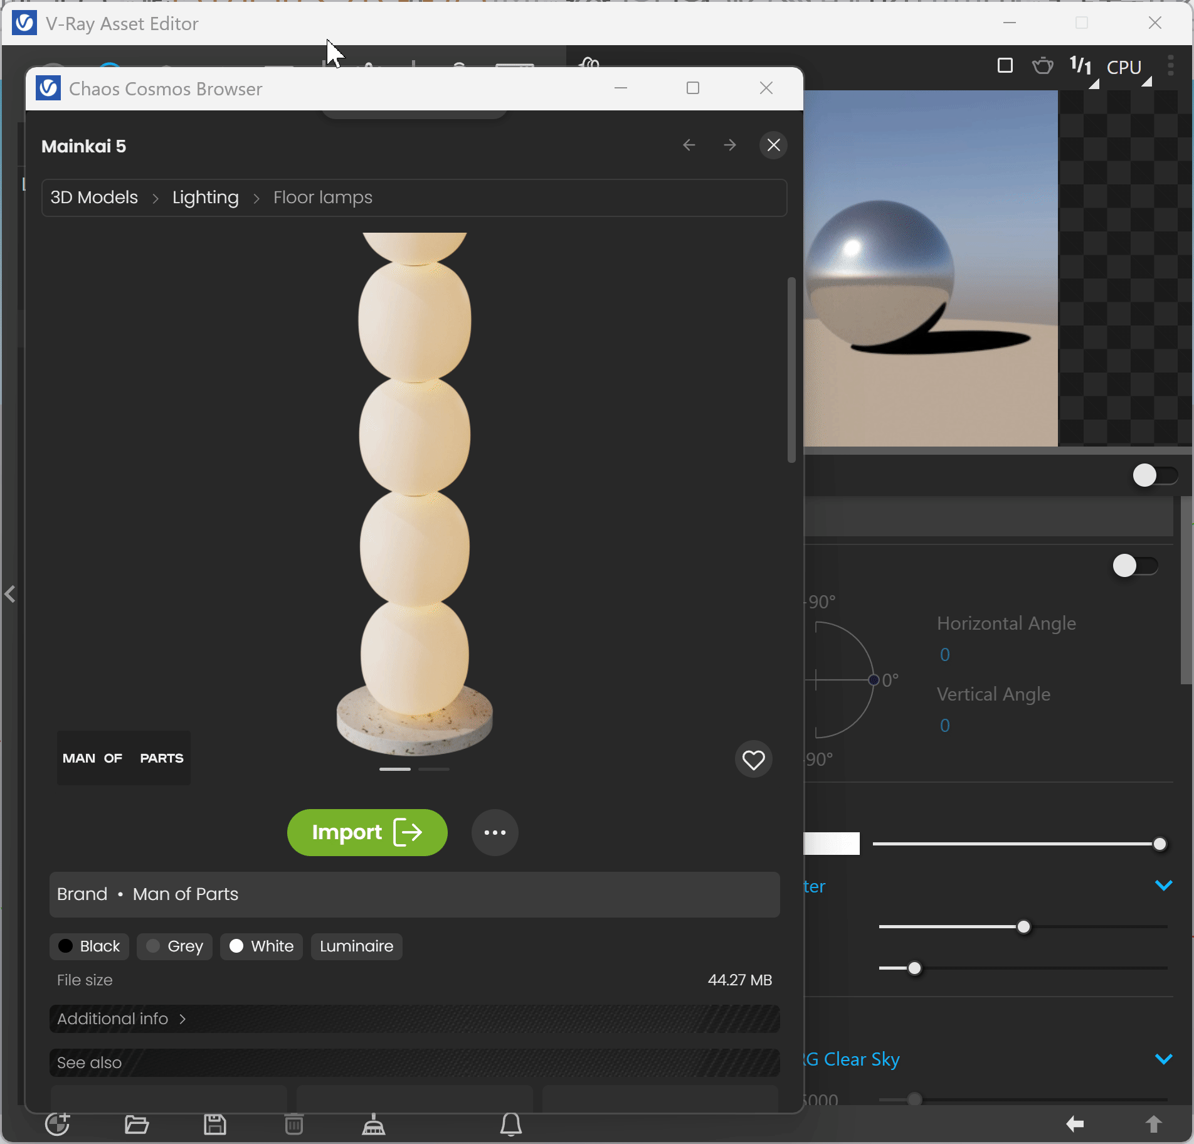Collapse the section ending in 'ter'
The image size is (1194, 1144).
coord(1164,886)
